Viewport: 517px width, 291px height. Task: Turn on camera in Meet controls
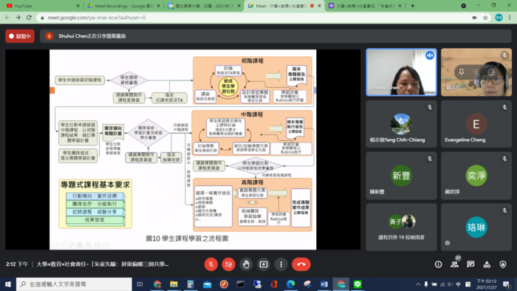228,264
